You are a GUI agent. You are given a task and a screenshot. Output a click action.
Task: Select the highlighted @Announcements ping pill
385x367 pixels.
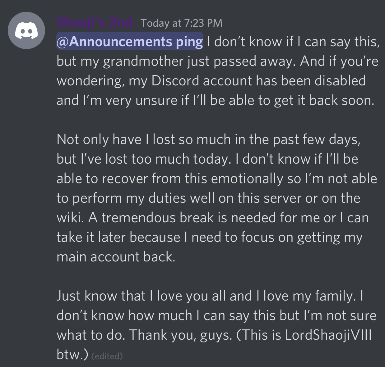click(x=129, y=41)
